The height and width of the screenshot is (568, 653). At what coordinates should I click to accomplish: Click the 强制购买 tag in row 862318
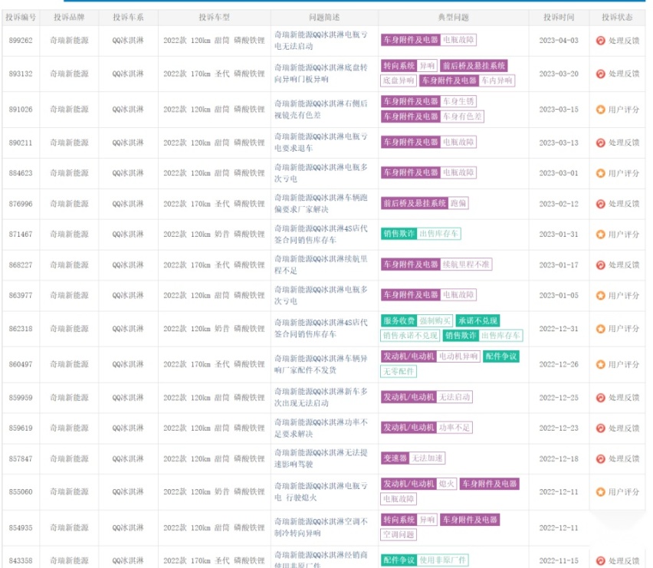(x=435, y=320)
